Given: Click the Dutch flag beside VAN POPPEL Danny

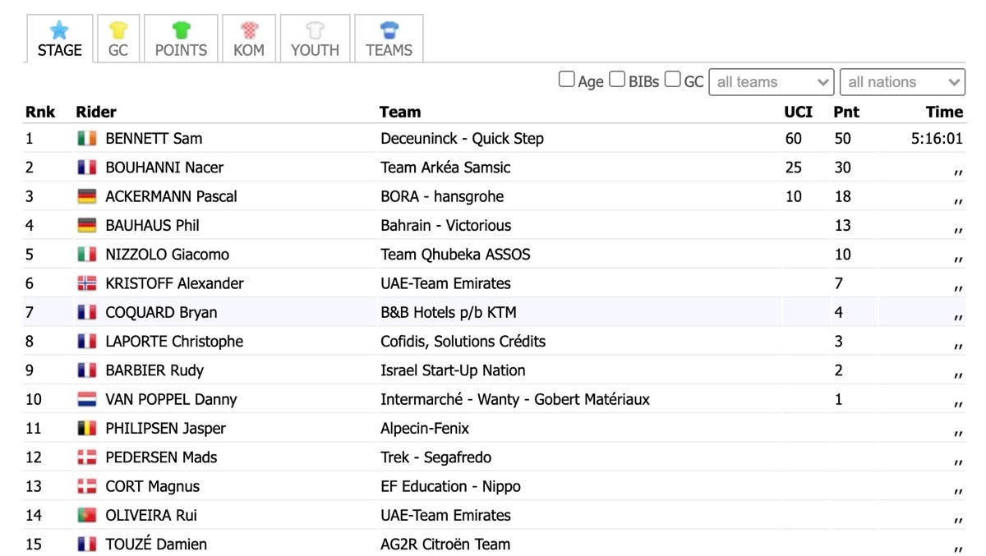Looking at the screenshot, I should [x=87, y=400].
